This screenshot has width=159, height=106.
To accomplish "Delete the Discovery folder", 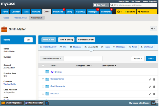I will (154, 94).
